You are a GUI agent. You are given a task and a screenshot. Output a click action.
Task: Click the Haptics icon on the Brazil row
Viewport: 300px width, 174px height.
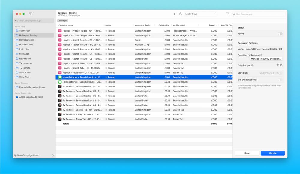point(60,40)
